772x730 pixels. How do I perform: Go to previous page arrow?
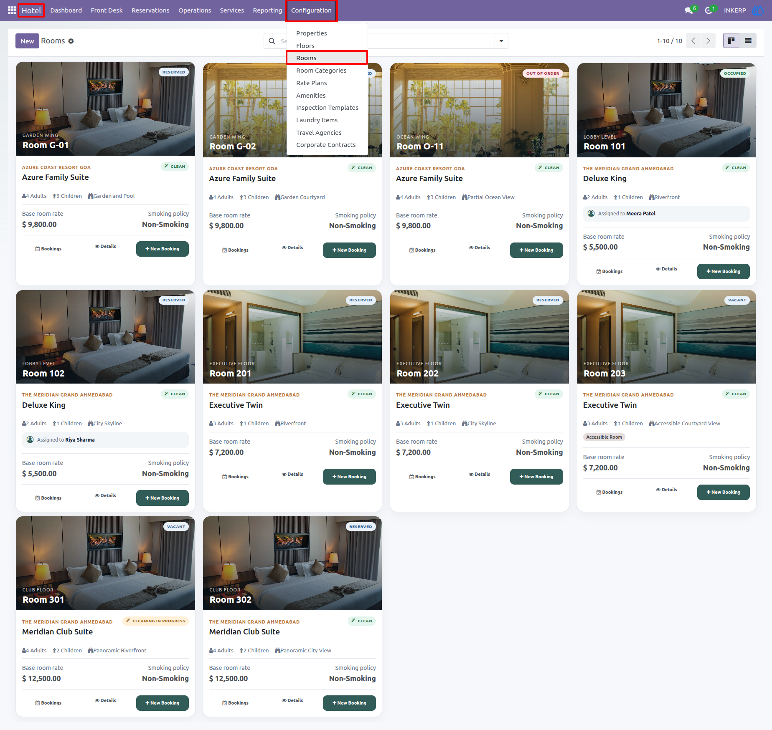pyautogui.click(x=693, y=41)
